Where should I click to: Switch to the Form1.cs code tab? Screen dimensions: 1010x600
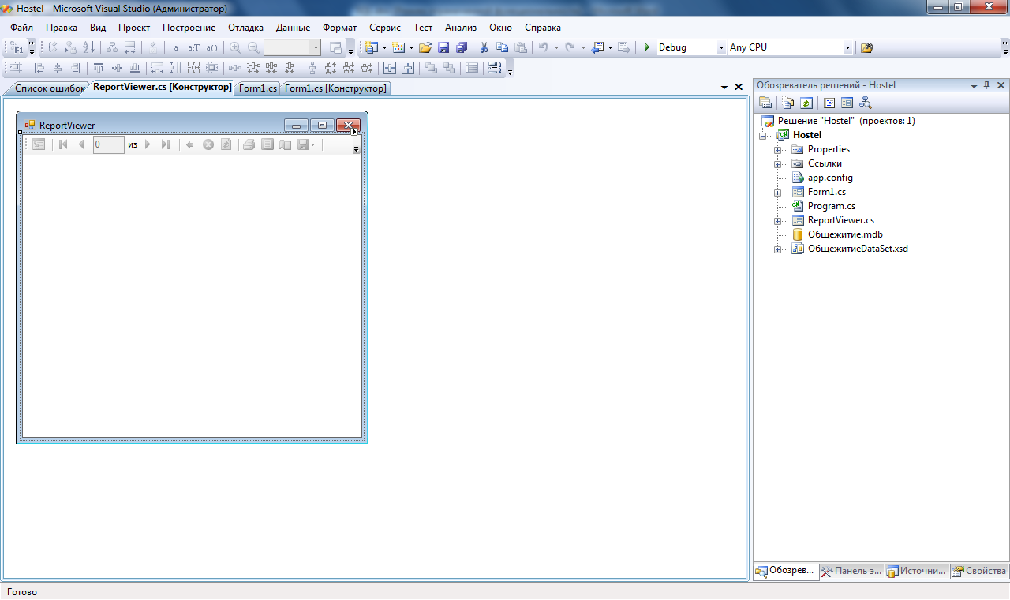tap(257, 88)
